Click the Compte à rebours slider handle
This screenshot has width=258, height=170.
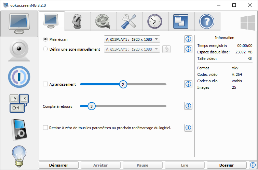coord(91,106)
